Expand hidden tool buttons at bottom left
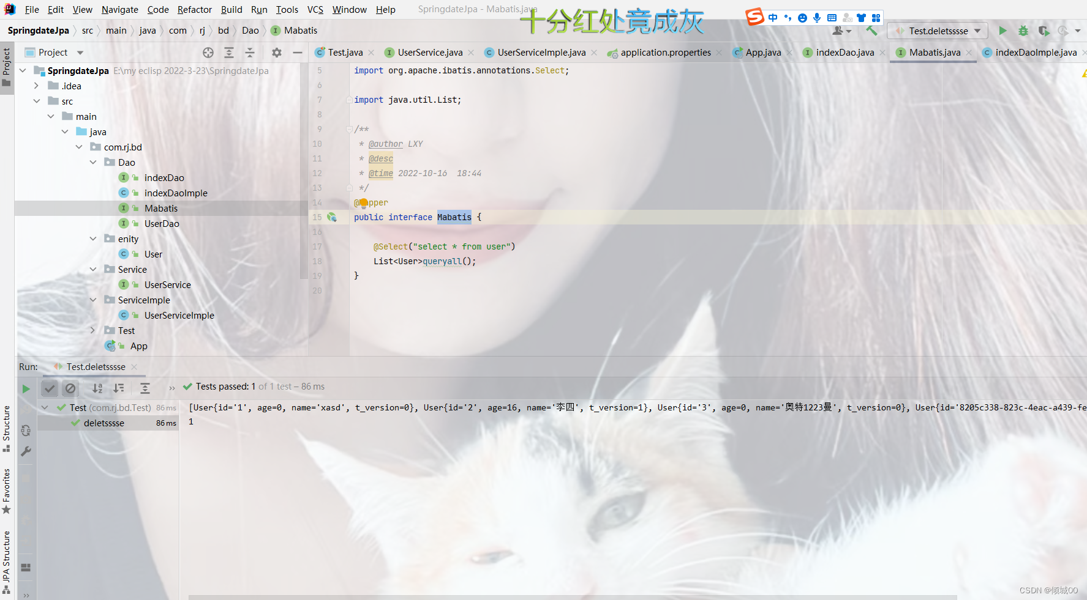Image resolution: width=1087 pixels, height=600 pixels. (x=26, y=595)
